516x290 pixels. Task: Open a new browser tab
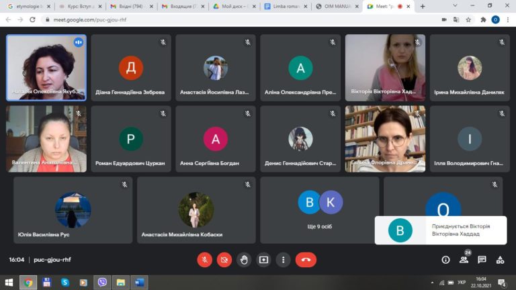pyautogui.click(x=423, y=6)
